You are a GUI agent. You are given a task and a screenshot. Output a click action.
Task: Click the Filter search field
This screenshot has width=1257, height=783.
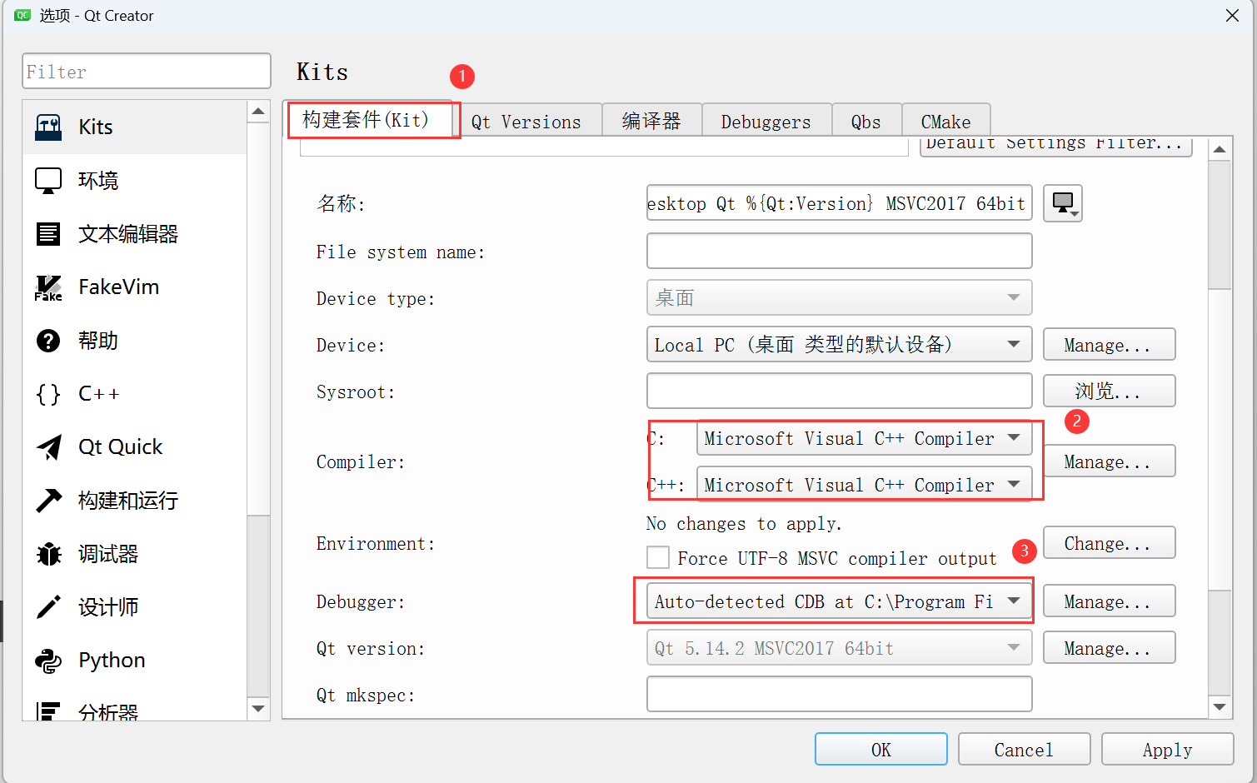147,71
